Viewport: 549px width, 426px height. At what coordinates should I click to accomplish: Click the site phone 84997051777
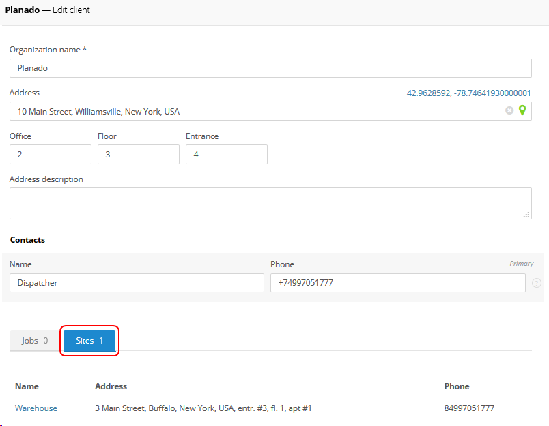click(469, 408)
